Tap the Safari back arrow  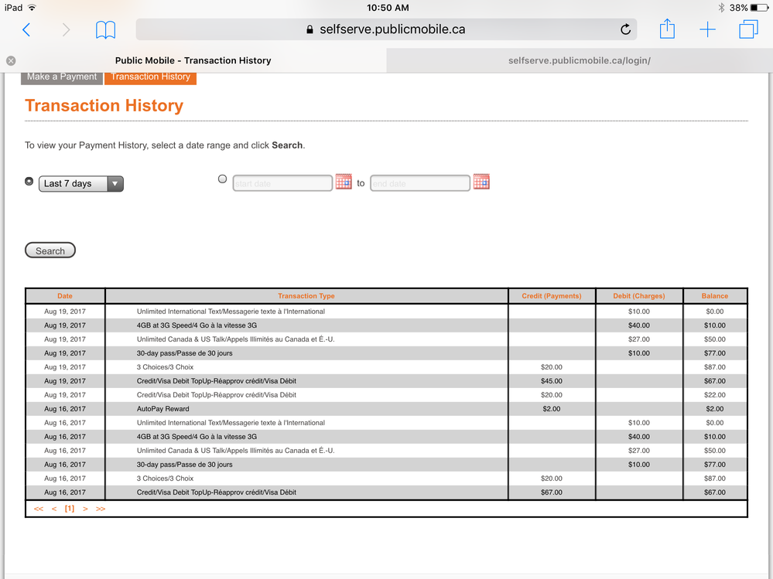[x=26, y=29]
